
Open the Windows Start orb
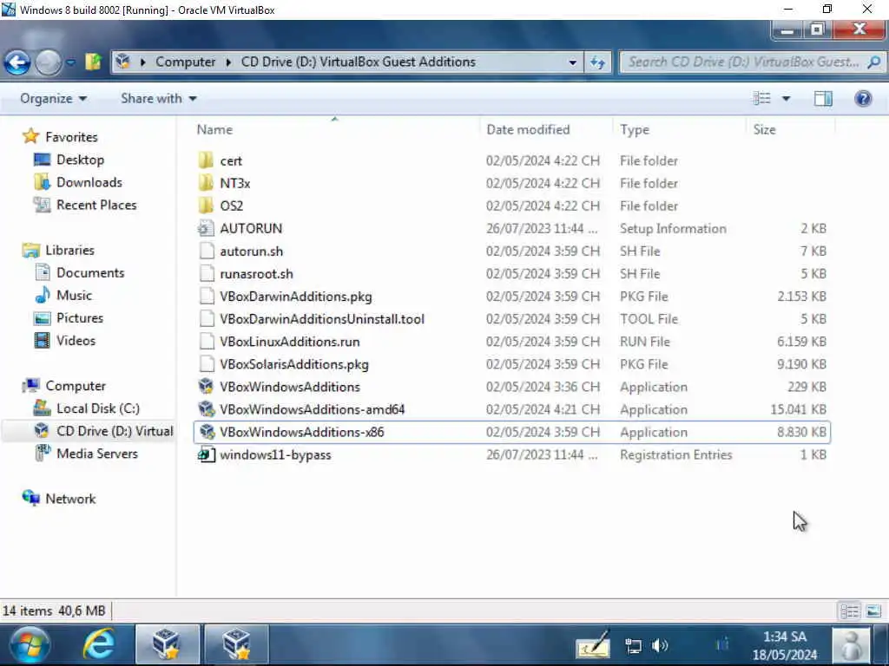(30, 645)
